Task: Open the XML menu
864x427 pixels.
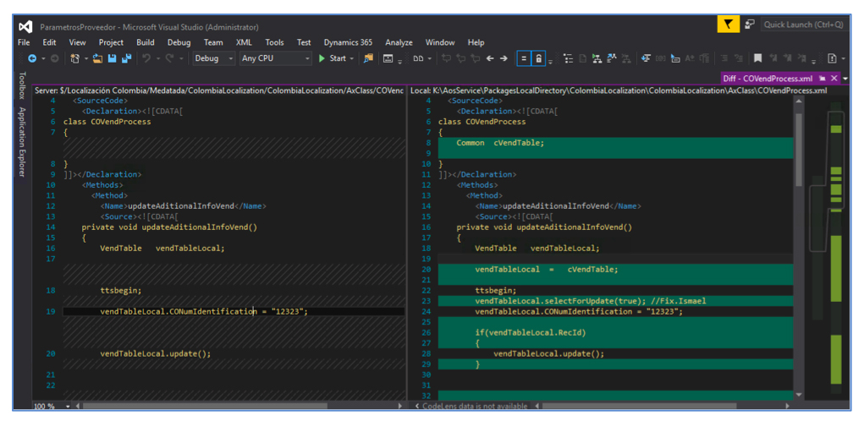Action: click(244, 42)
